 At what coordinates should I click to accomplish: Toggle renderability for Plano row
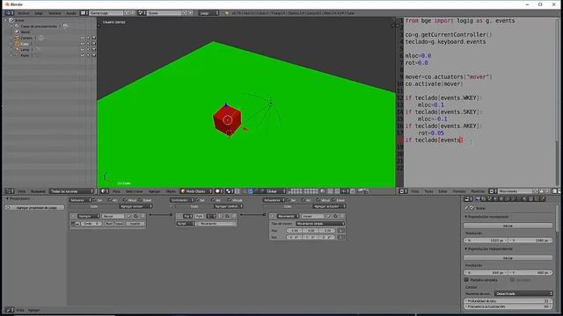point(94,55)
